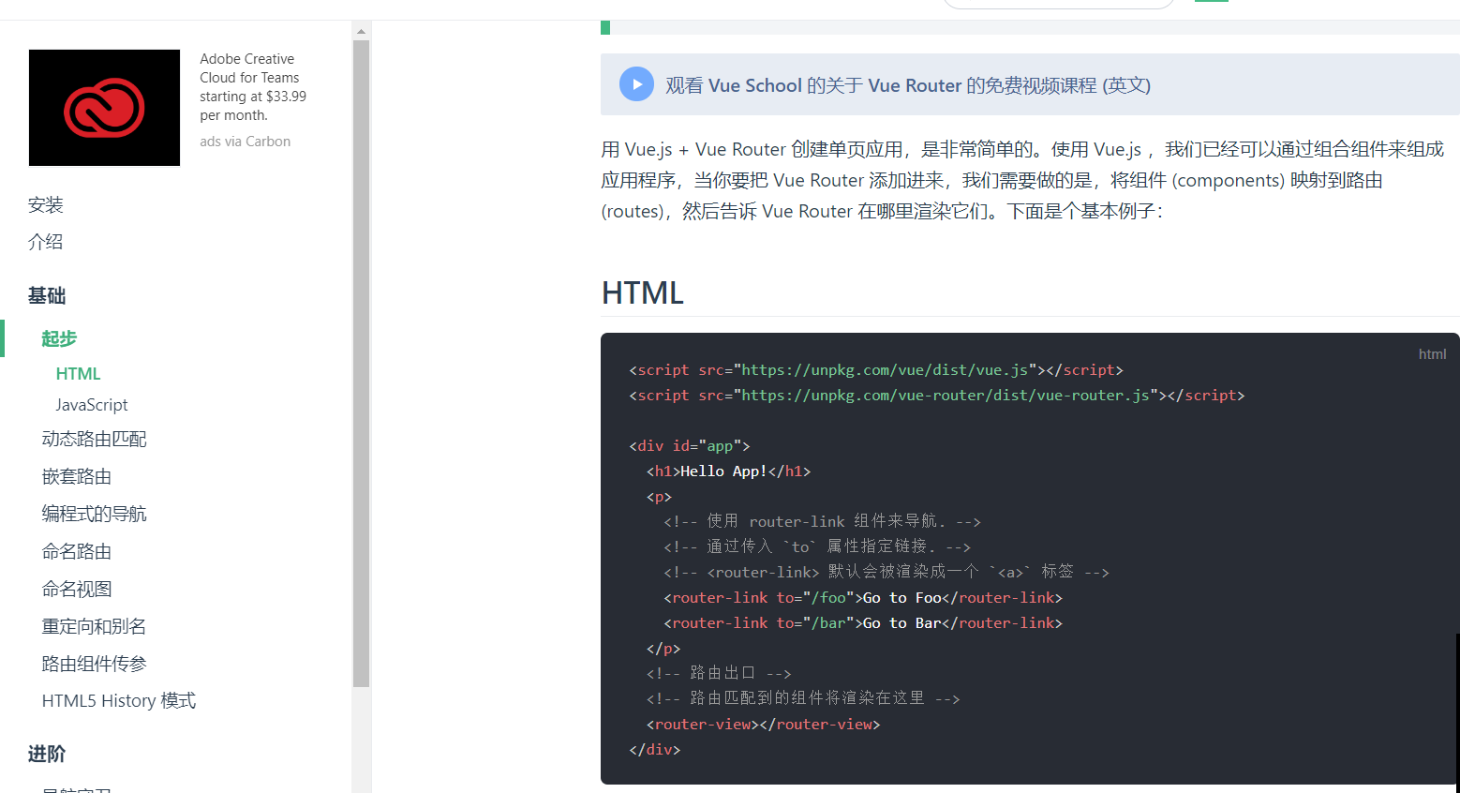The width and height of the screenshot is (1460, 793).
Task: Open the Adobe Creative Cloud ad text
Action: pyautogui.click(x=253, y=87)
